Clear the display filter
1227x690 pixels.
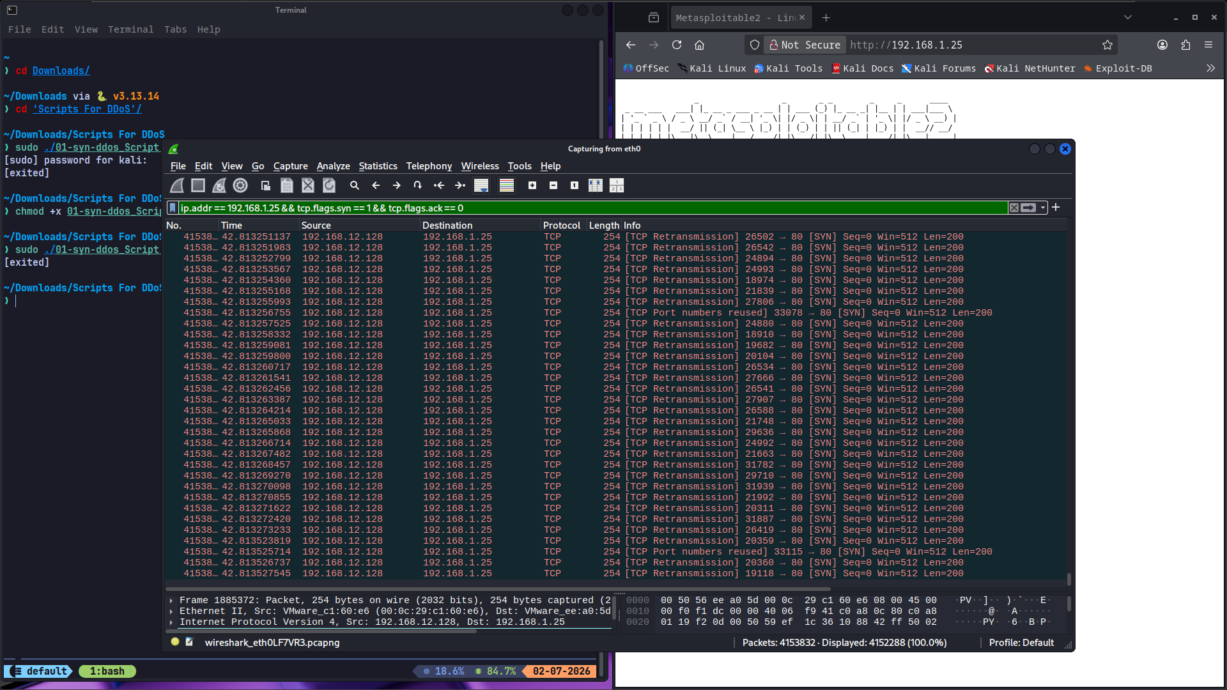pos(1014,208)
